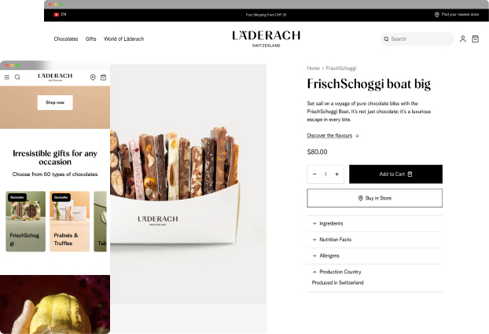Decrease quantity with minus button
The height and width of the screenshot is (334, 489).
[314, 174]
